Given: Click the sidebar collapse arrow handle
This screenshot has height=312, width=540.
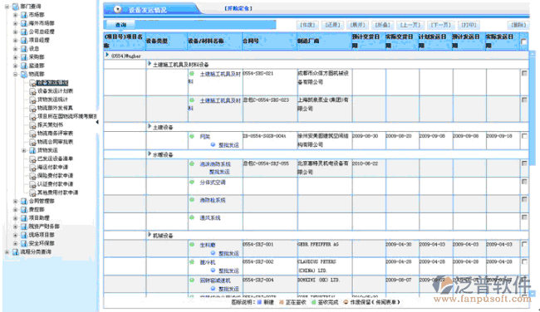Looking at the screenshot, I should coord(97,122).
